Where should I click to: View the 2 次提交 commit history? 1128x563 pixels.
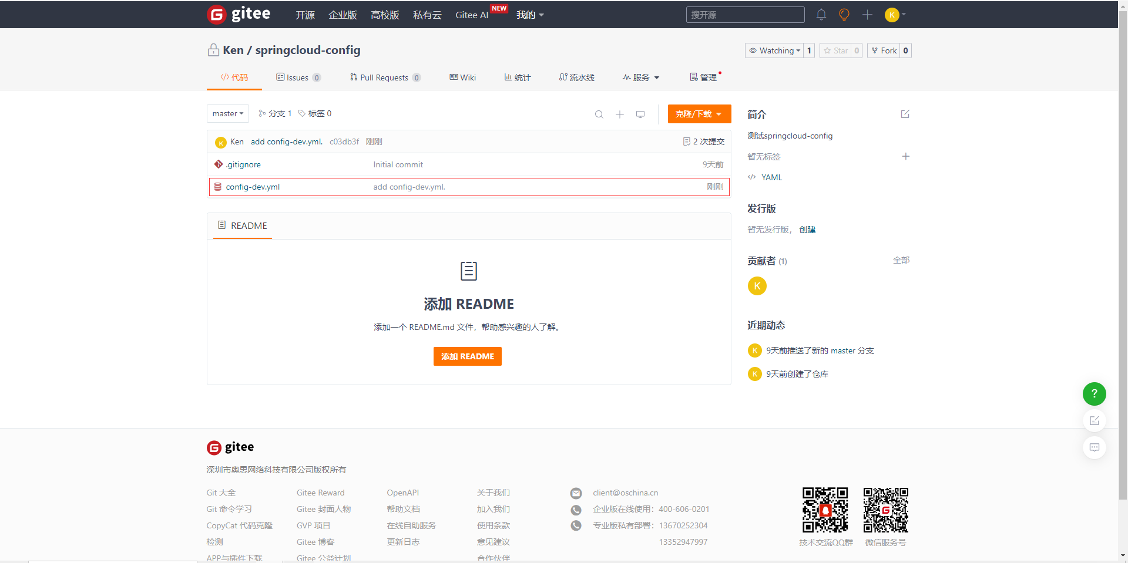[x=704, y=141]
